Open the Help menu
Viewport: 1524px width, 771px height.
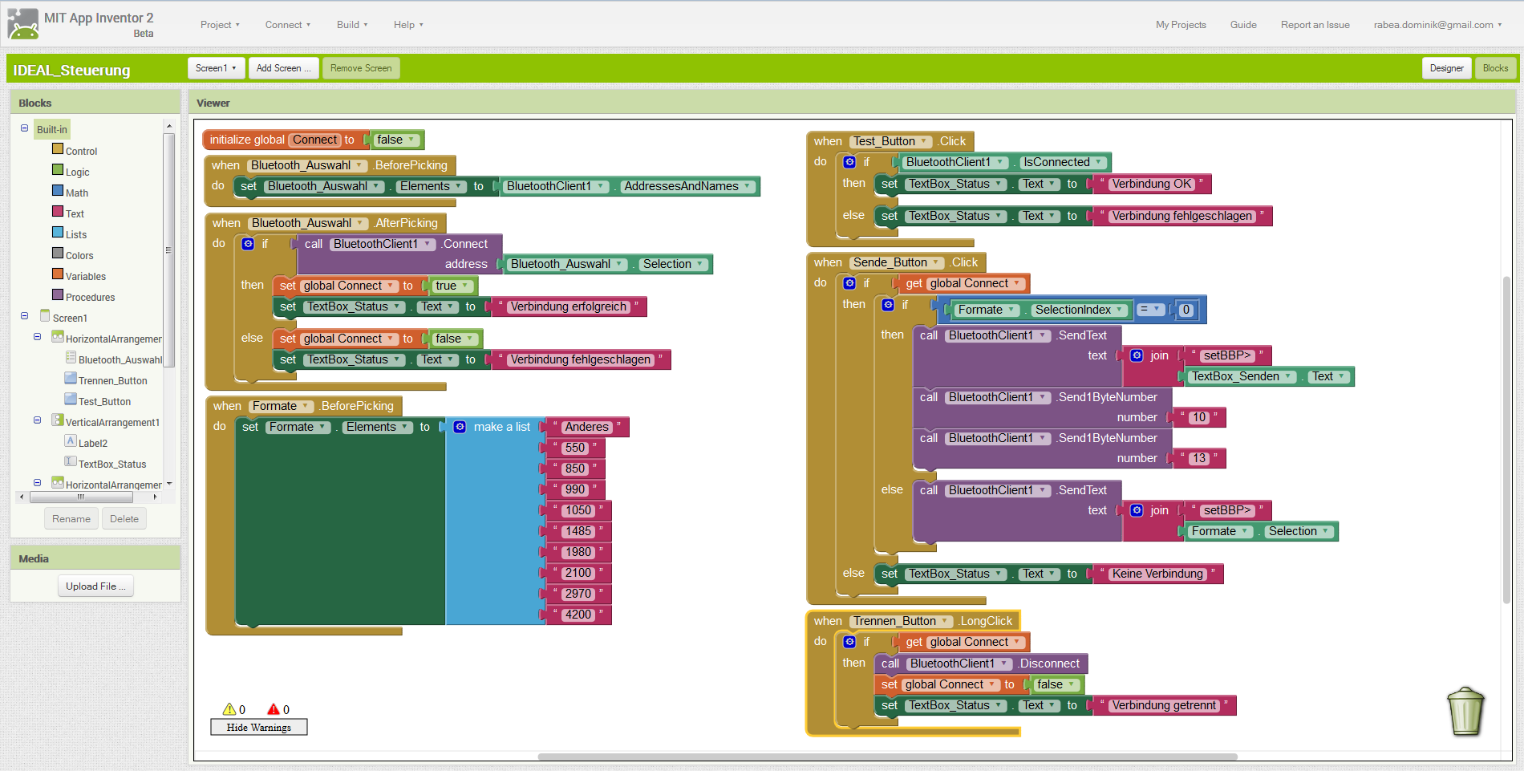(408, 25)
